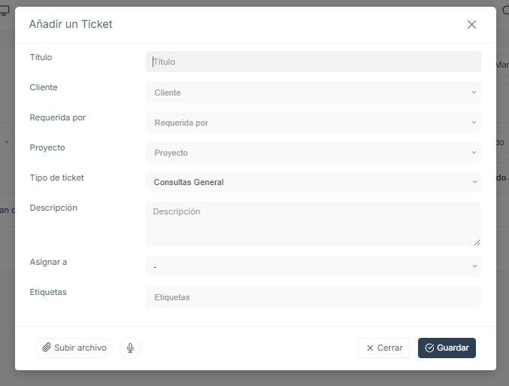Viewport: 509px width, 386px height.
Task: Expand the partially hidden dropdown behind the dialog
Action: (6, 142)
